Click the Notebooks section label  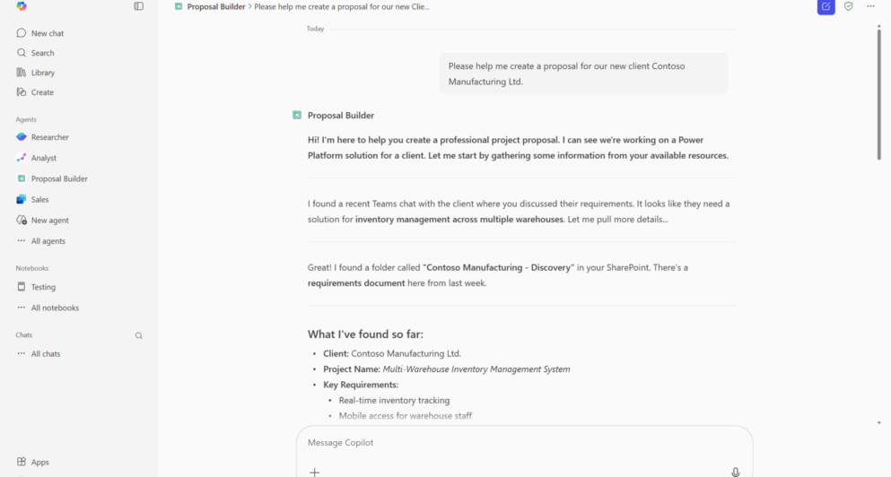pos(31,268)
